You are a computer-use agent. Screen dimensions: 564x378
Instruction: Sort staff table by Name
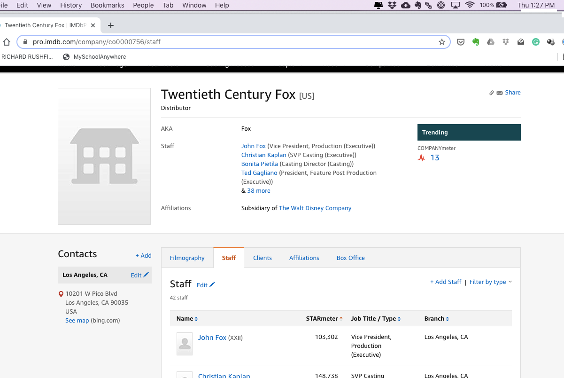click(187, 319)
